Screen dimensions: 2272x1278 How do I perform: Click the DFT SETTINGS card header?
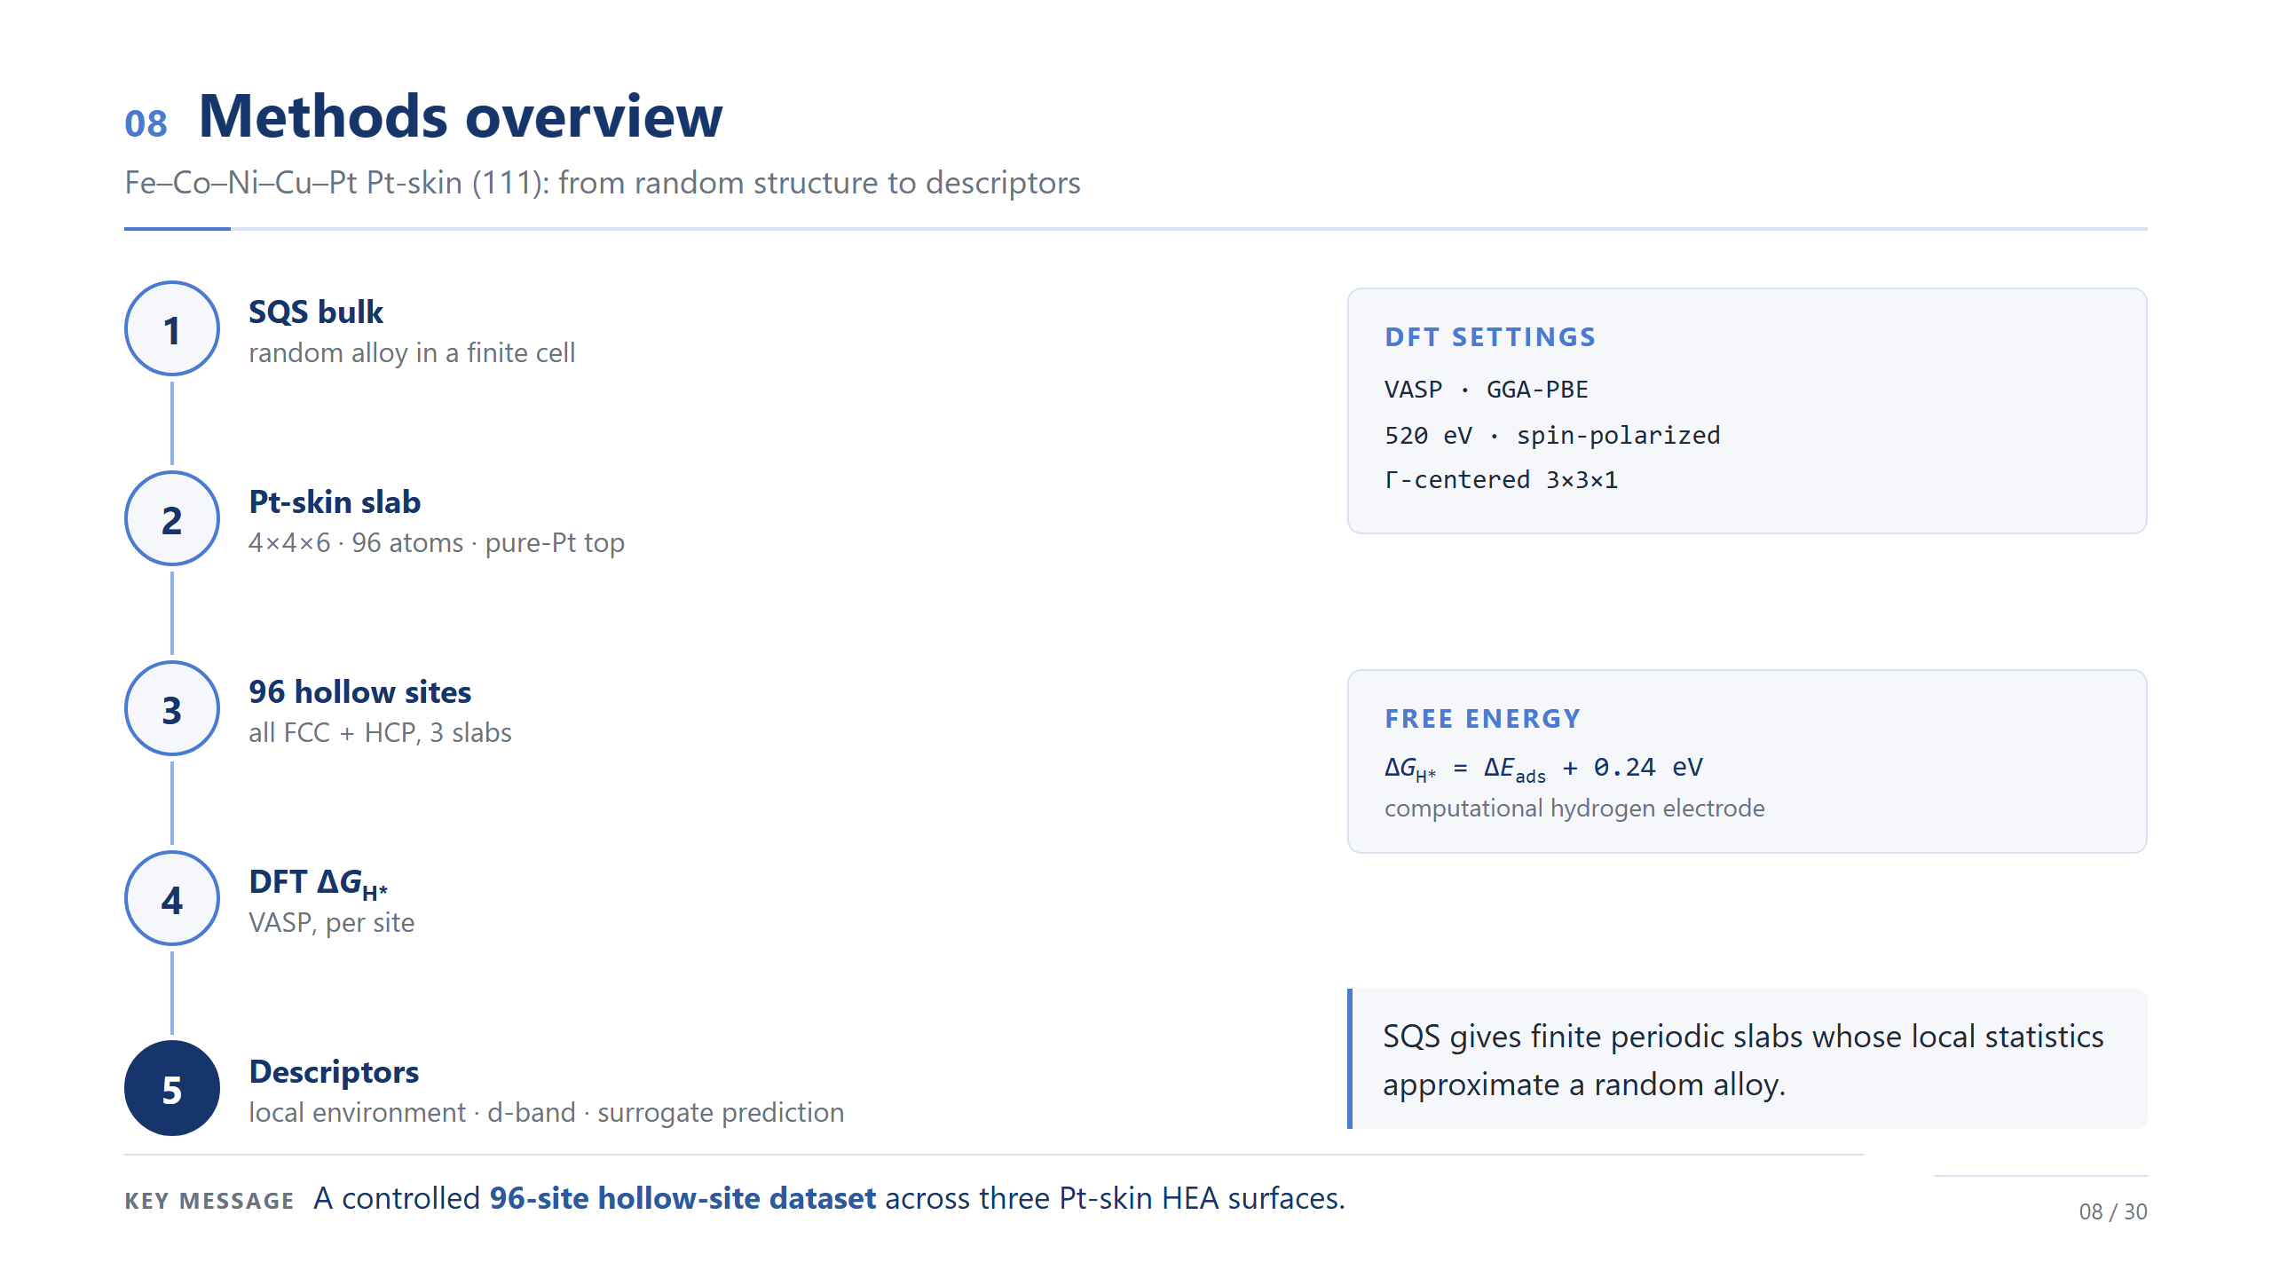1490,337
